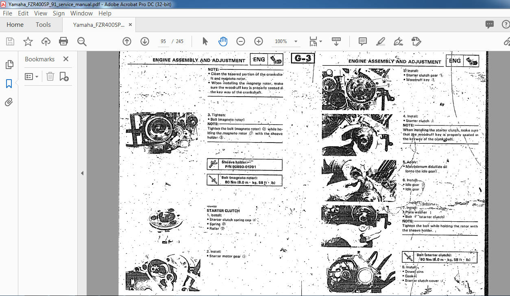This screenshot has height=296, width=510.
Task: Open the Edit menu
Action: 23,13
